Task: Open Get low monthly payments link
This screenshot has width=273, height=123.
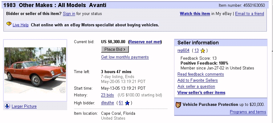Action: [x=125, y=57]
